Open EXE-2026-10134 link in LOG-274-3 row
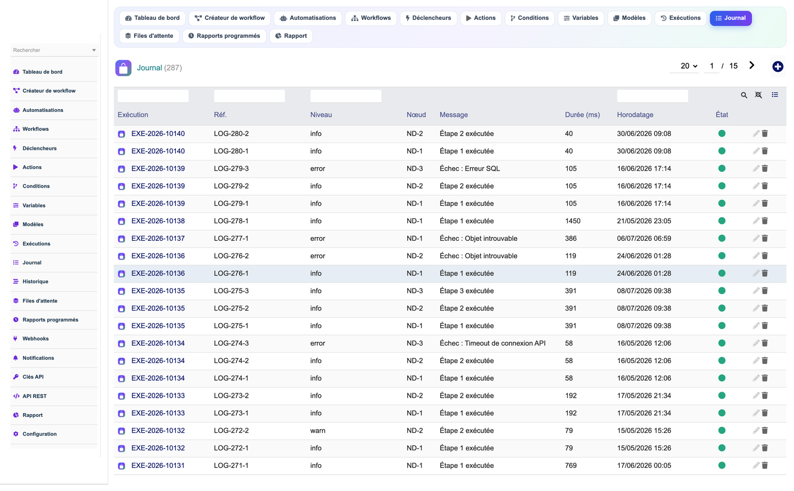794x491 pixels. pos(158,343)
